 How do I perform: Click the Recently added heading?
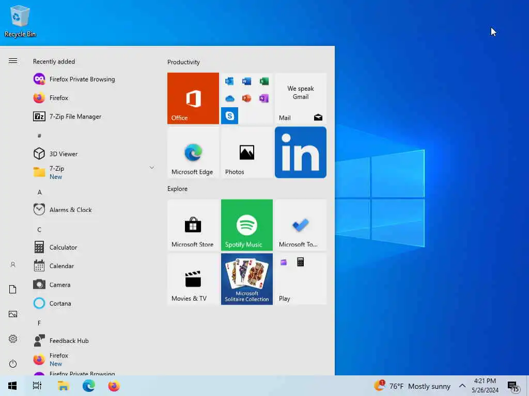54,62
